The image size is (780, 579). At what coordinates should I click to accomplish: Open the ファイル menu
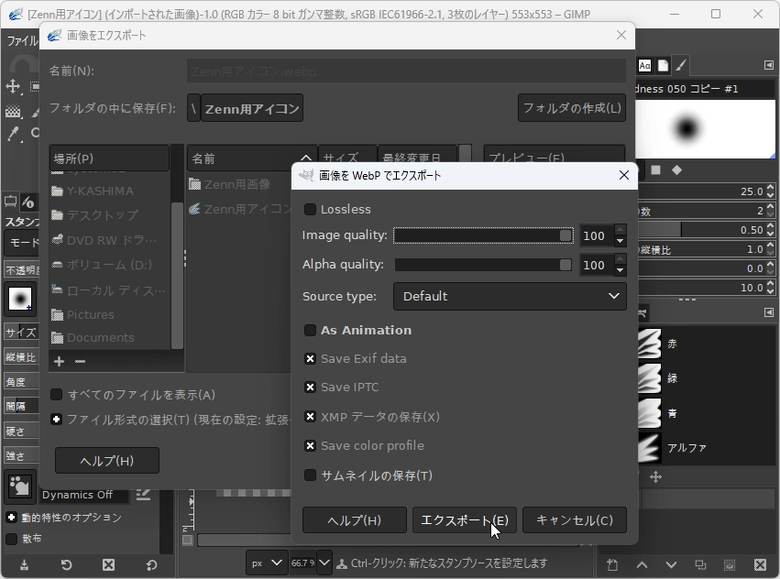pyautogui.click(x=22, y=41)
